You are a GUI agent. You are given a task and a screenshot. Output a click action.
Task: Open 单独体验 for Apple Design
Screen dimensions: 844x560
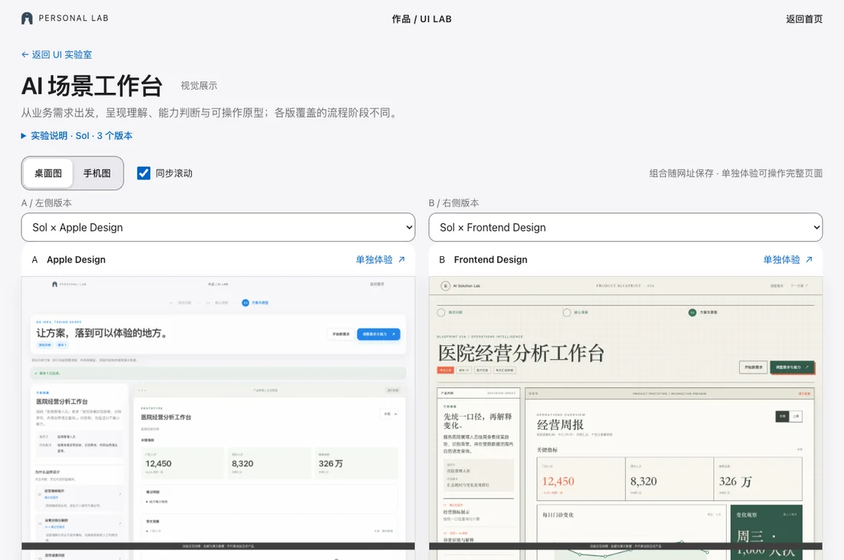pyautogui.click(x=380, y=259)
